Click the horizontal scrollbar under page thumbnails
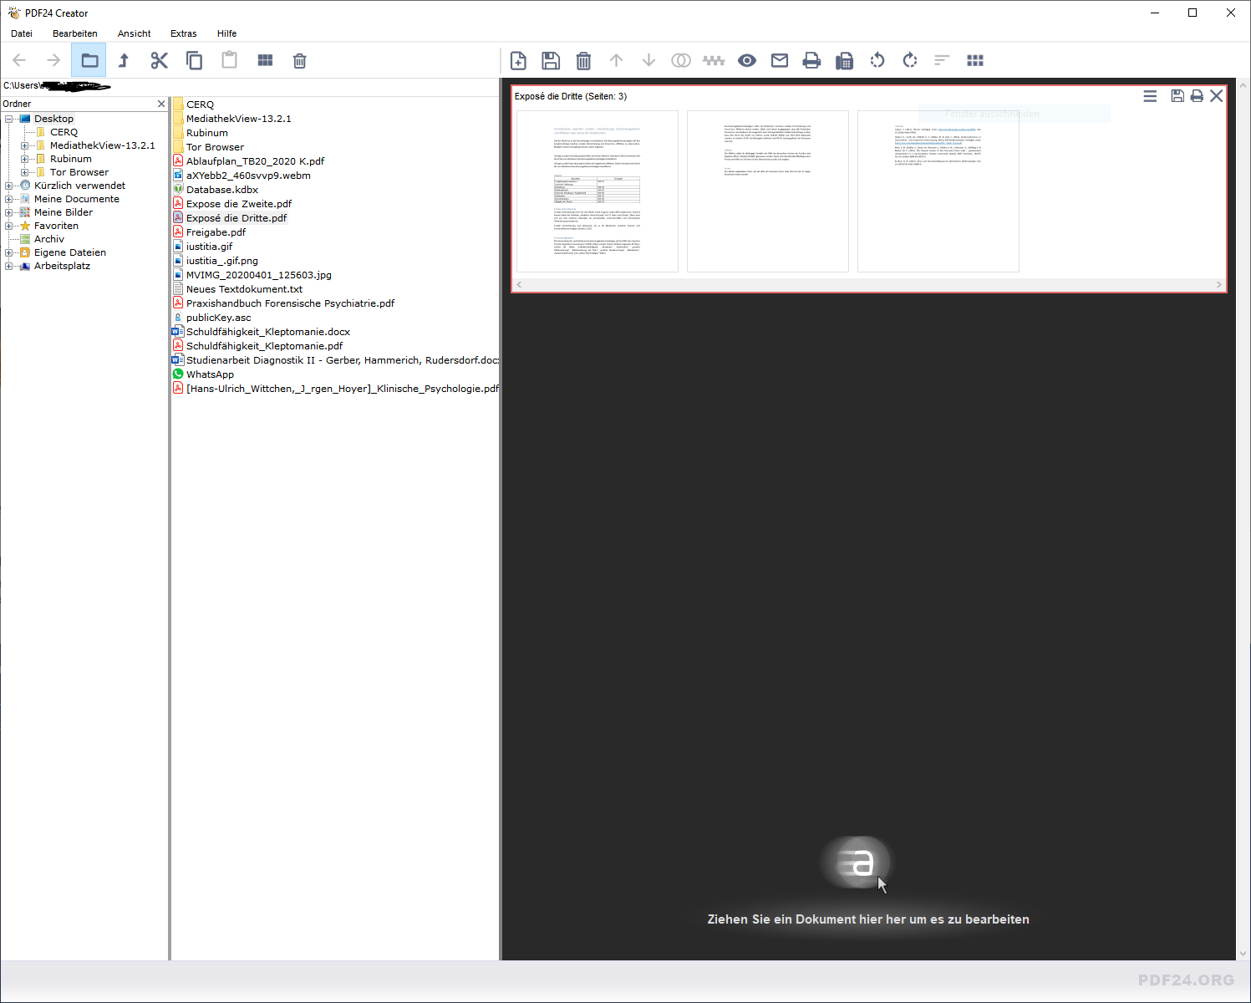1251x1003 pixels. (869, 285)
